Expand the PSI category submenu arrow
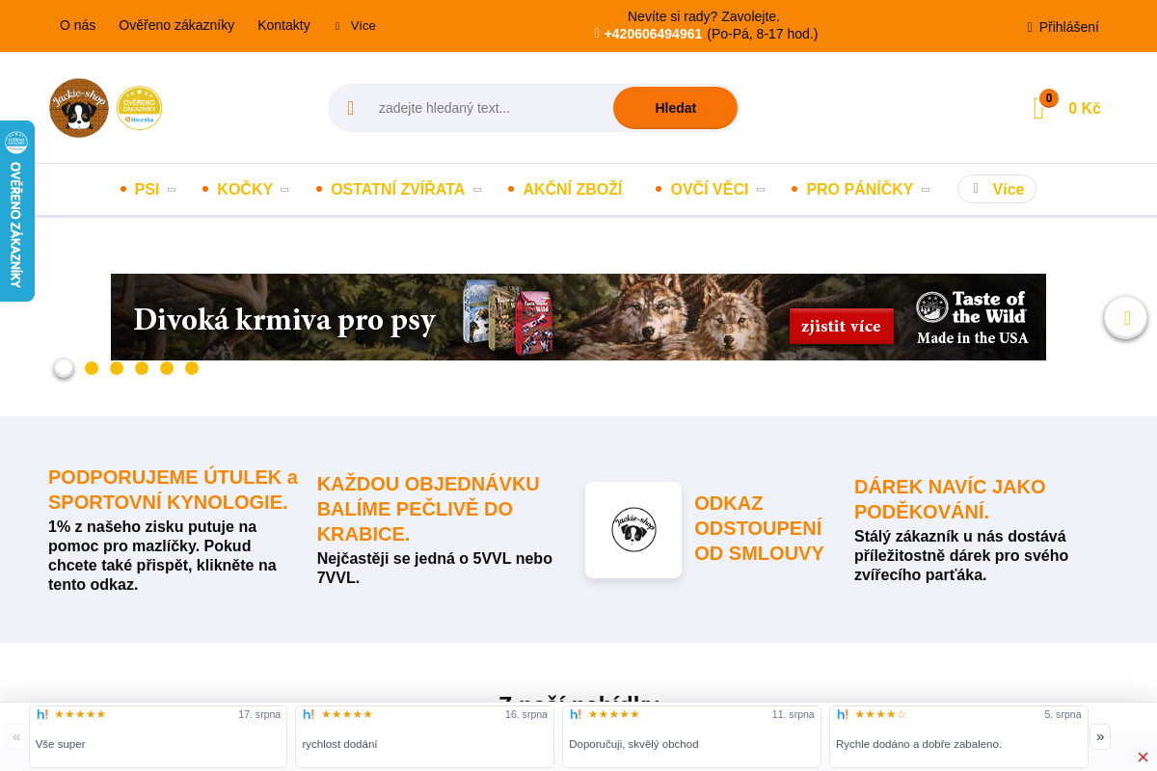This screenshot has height=771, width=1157. tap(172, 190)
